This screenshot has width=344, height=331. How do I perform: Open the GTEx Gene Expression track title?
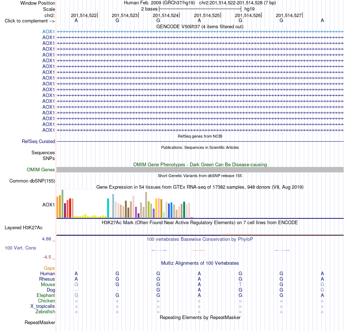point(200,187)
